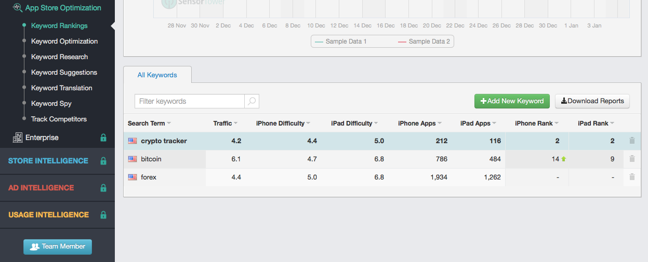Go to the Keyword Optimization page
Screen dimensions: 648x262
pos(64,41)
